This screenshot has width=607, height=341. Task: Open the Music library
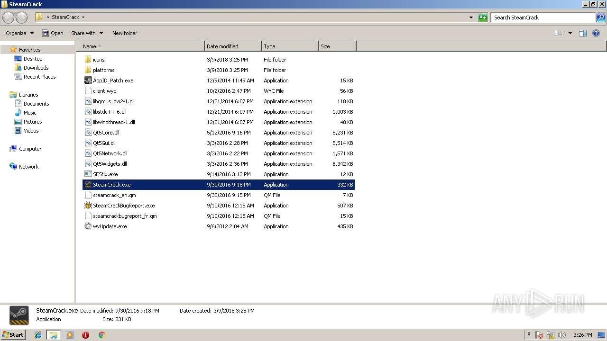coord(30,113)
